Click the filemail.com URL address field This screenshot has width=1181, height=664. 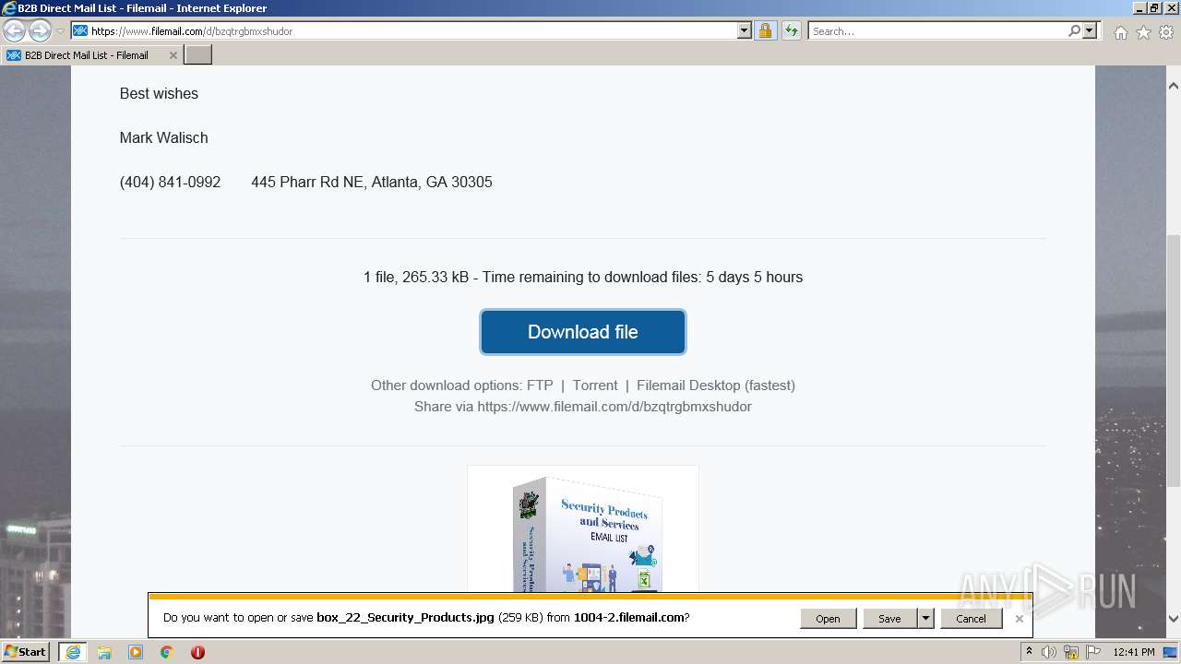412,30
